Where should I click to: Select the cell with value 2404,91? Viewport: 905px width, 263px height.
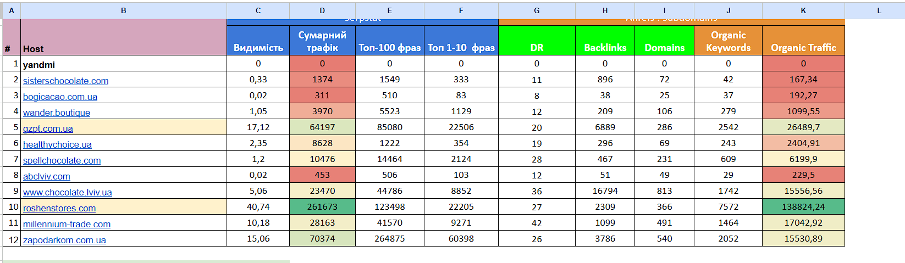(803, 143)
